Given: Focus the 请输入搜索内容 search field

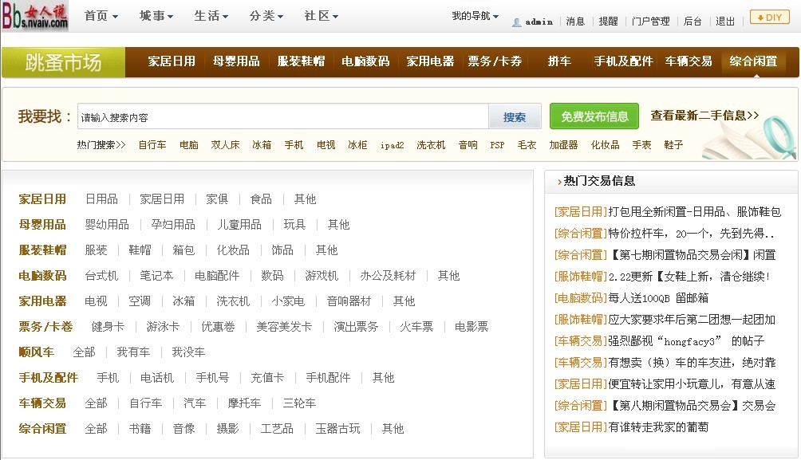Looking at the screenshot, I should tap(283, 117).
